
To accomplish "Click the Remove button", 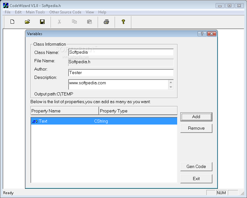I will [x=196, y=128].
